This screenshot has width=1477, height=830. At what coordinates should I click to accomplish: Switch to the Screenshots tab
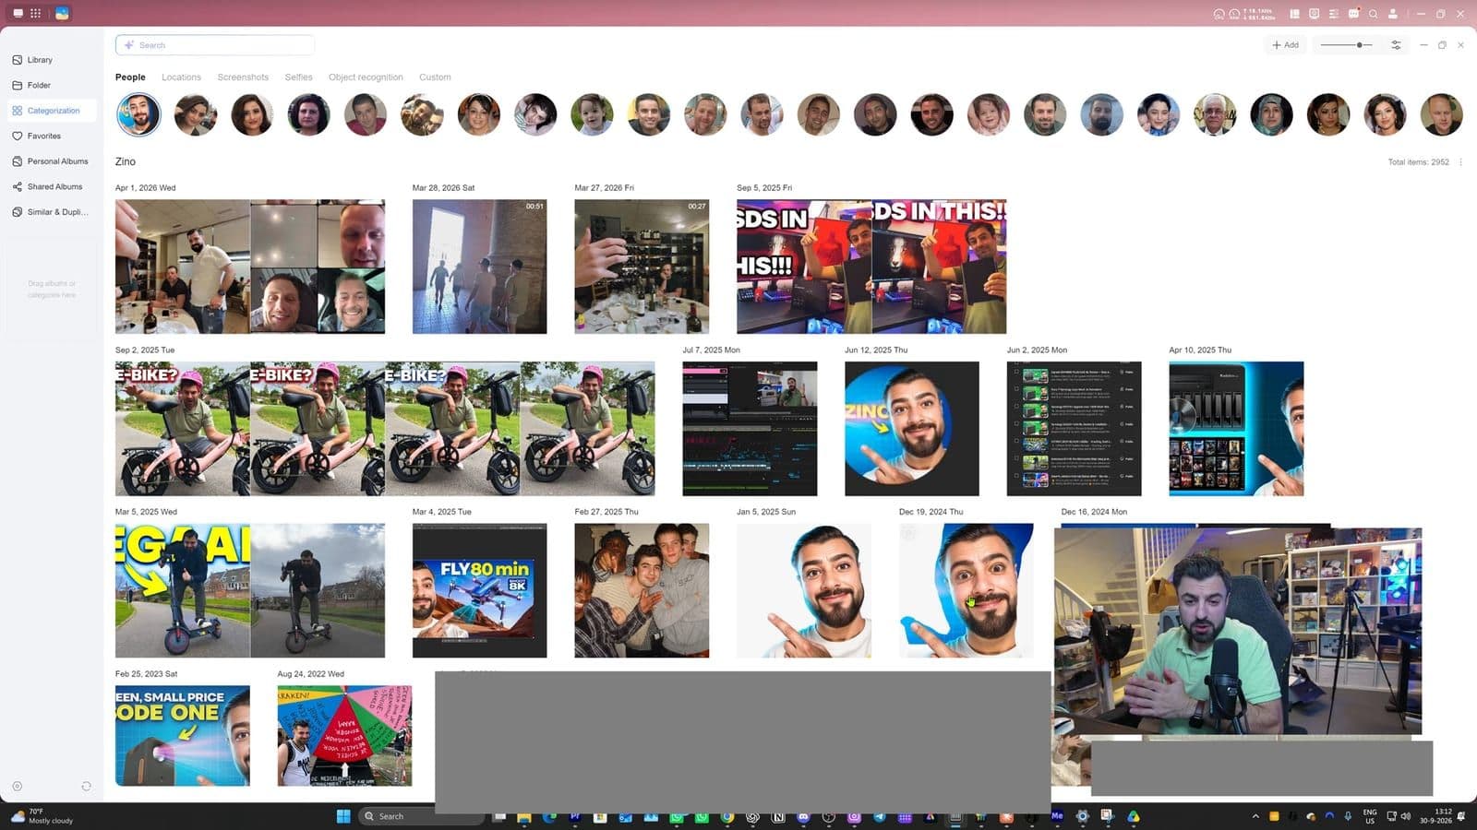[x=243, y=77]
